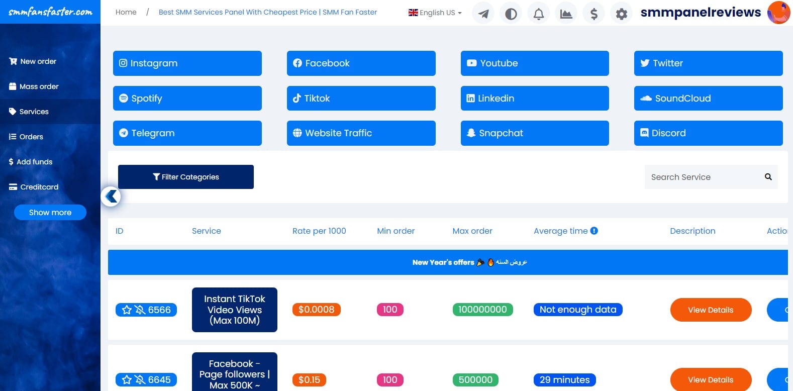Expand sidebar with Show more button
793x391 pixels.
[x=50, y=213]
